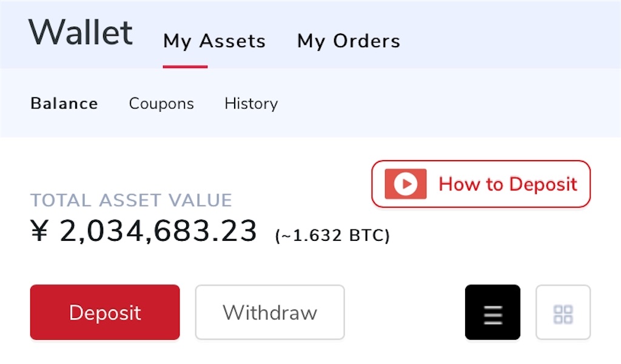Viewport: 621px width, 364px height.
Task: Click the word Deposit in How to Deposit
Action: coord(543,184)
